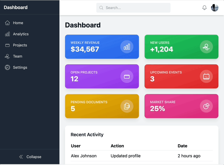Click the double chevron collapse arrow
This screenshot has height=165, width=224.
21,157
